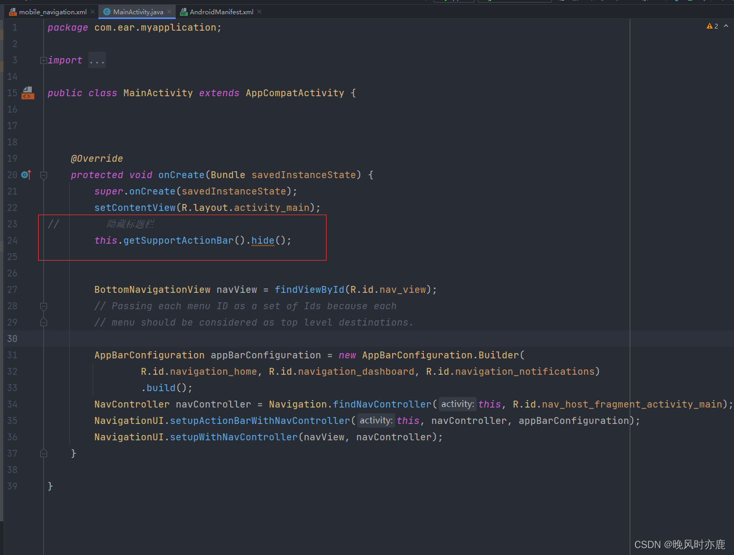Collapse the onCreate method using the line 20 fold arrow
This screenshot has width=734, height=555.
pyautogui.click(x=43, y=175)
